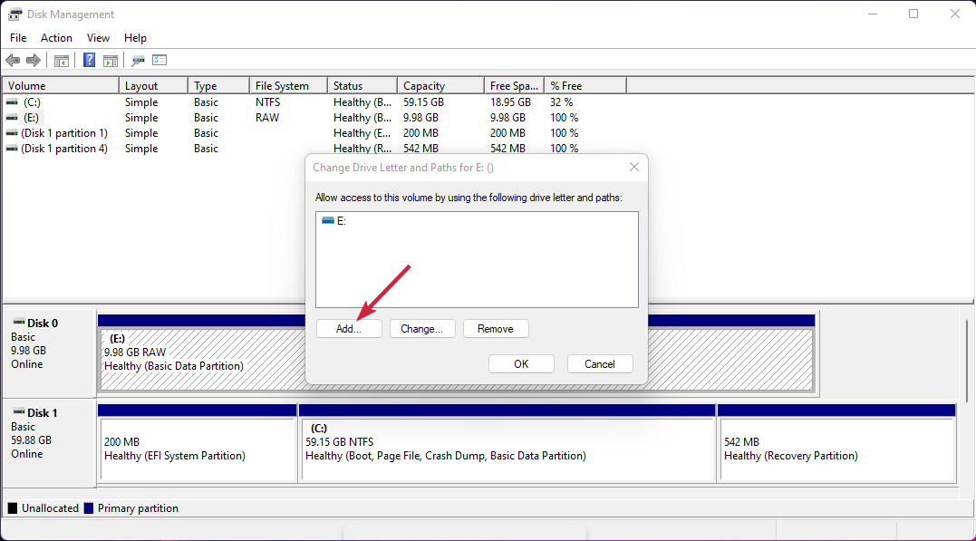This screenshot has height=541, width=976.
Task: Click the blue Primary partition legend swatch
Action: [x=89, y=508]
